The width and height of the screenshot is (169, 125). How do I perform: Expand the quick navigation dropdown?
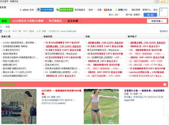157,21
